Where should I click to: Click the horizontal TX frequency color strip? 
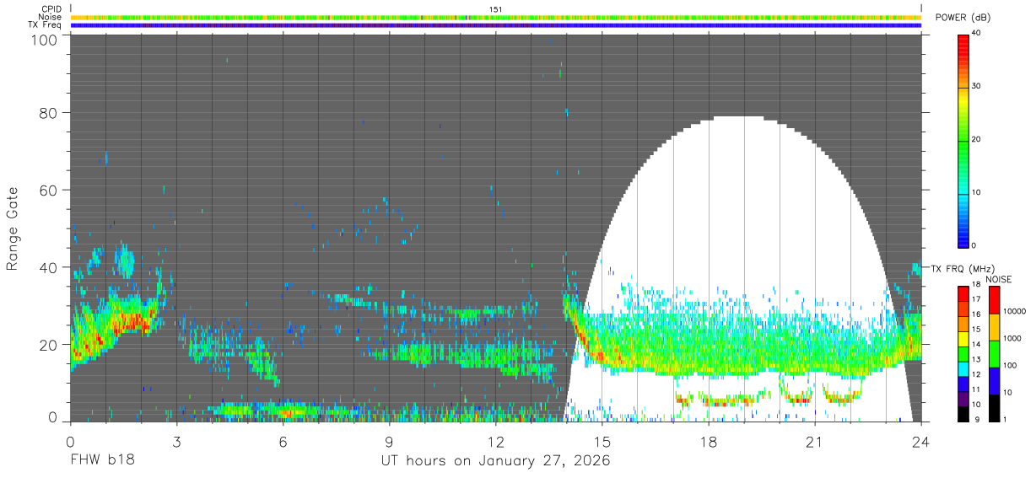point(496,25)
